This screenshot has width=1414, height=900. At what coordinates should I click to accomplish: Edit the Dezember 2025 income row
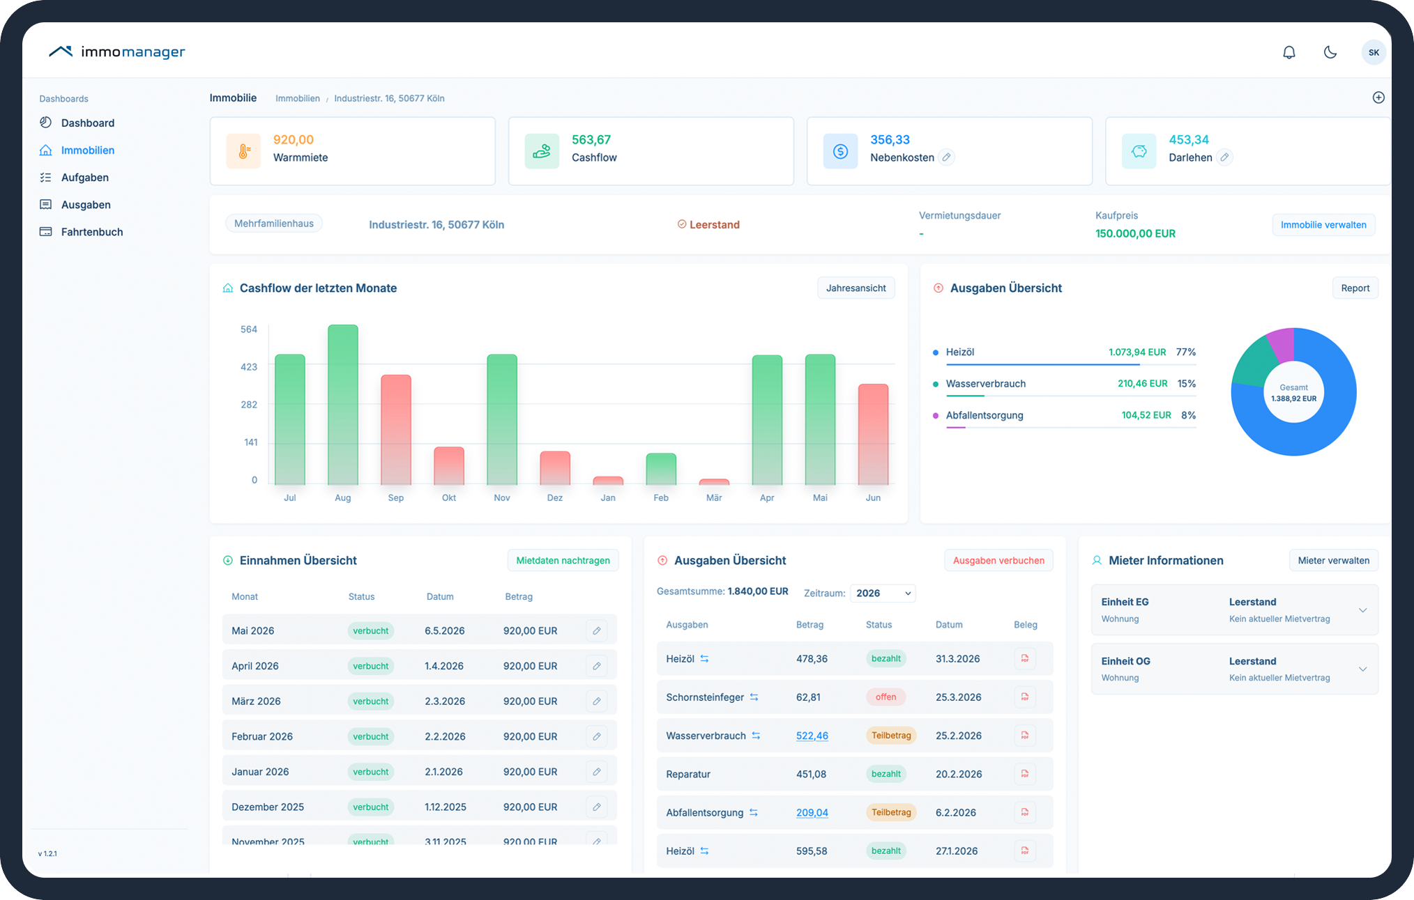tap(597, 807)
